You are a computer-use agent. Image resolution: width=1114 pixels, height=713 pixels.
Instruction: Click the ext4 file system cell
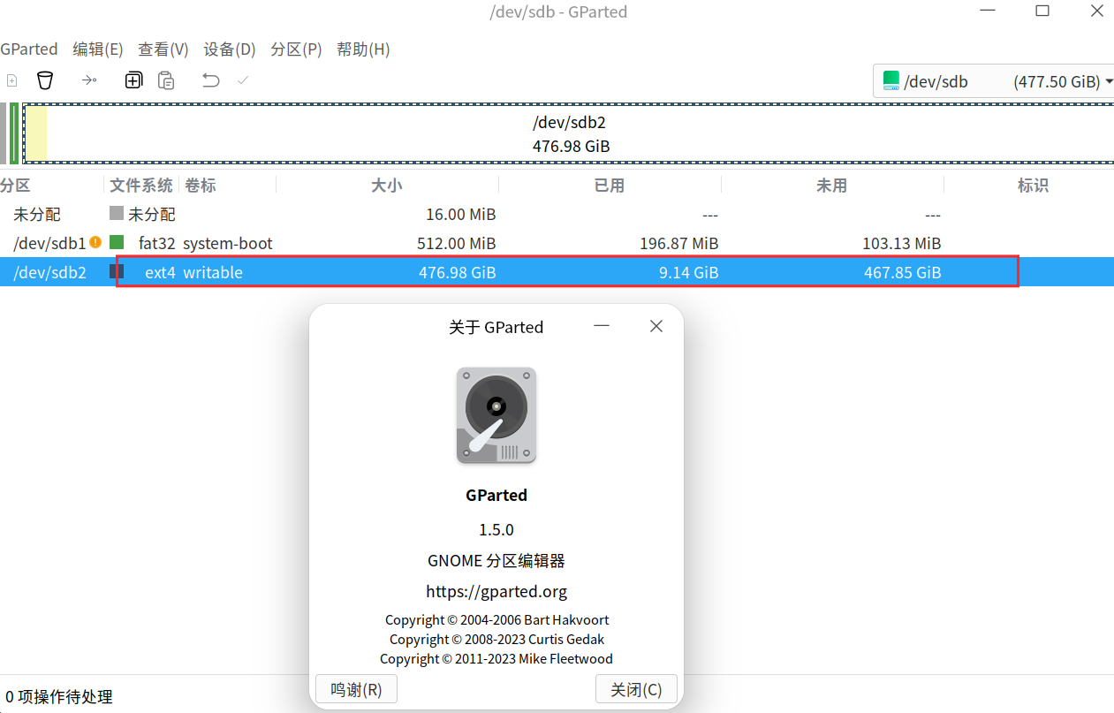tap(160, 272)
